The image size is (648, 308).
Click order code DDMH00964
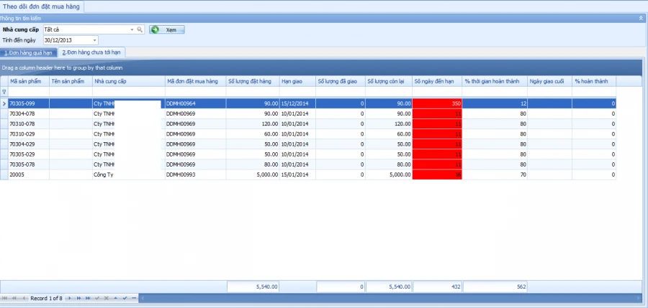pyautogui.click(x=195, y=103)
